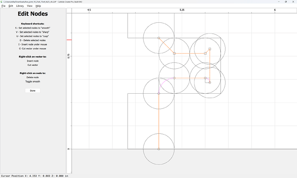Open the Help menu
297x178 pixels.
(x=38, y=6)
